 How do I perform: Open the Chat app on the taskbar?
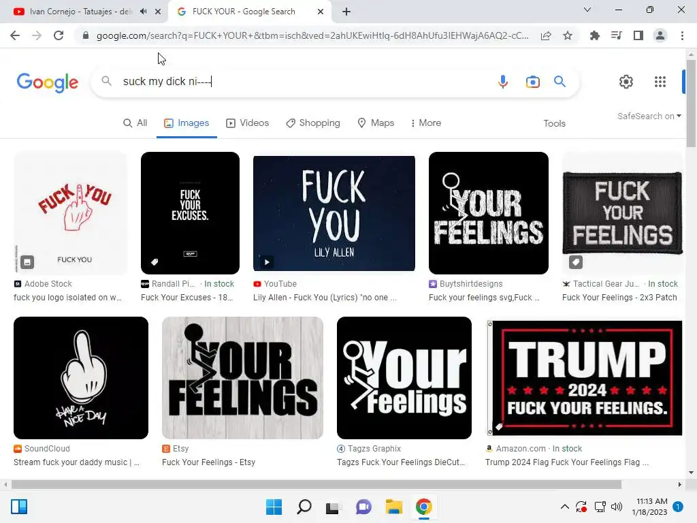(363, 507)
